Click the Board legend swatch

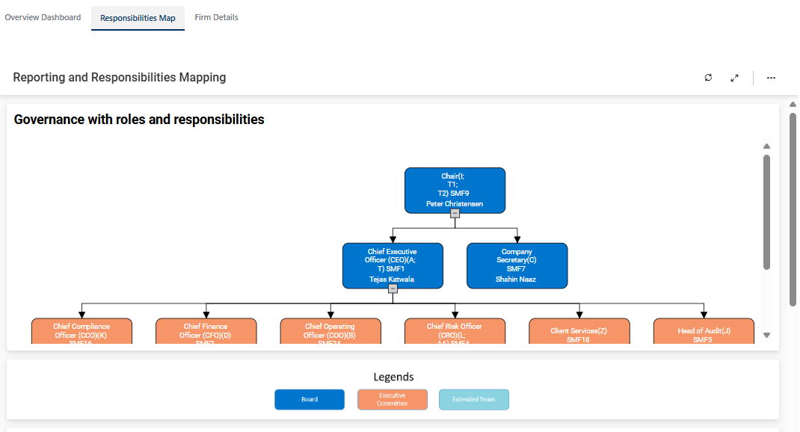click(x=310, y=400)
